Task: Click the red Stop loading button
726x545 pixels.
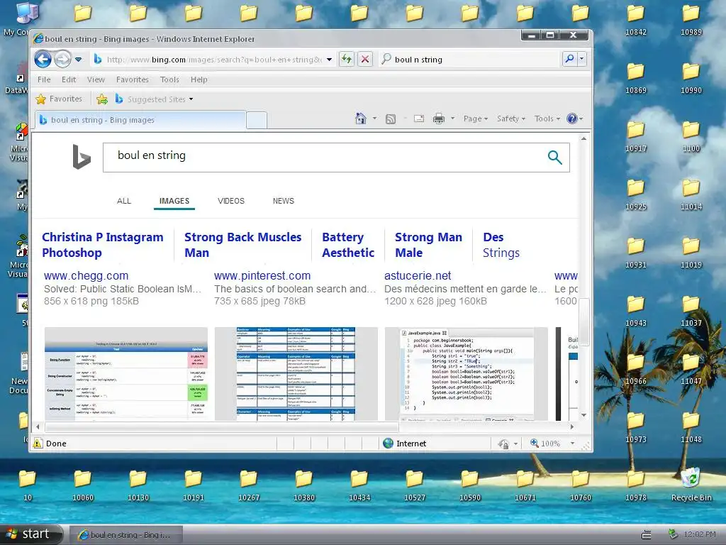Action: click(x=365, y=60)
